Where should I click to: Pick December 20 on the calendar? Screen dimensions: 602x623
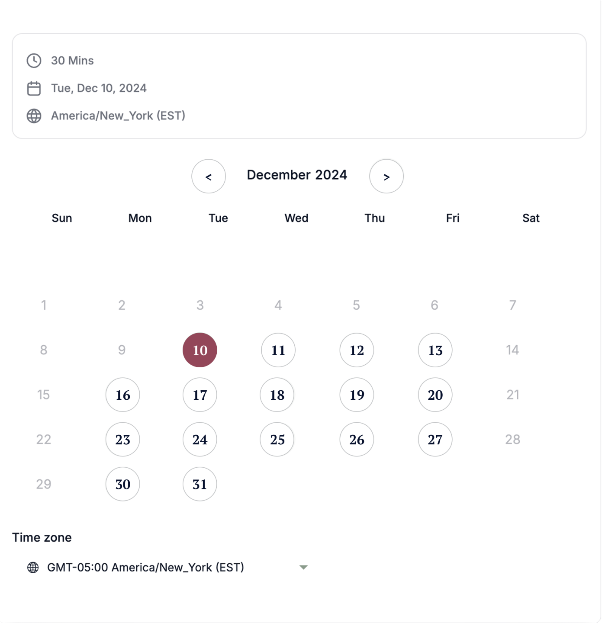(x=435, y=395)
